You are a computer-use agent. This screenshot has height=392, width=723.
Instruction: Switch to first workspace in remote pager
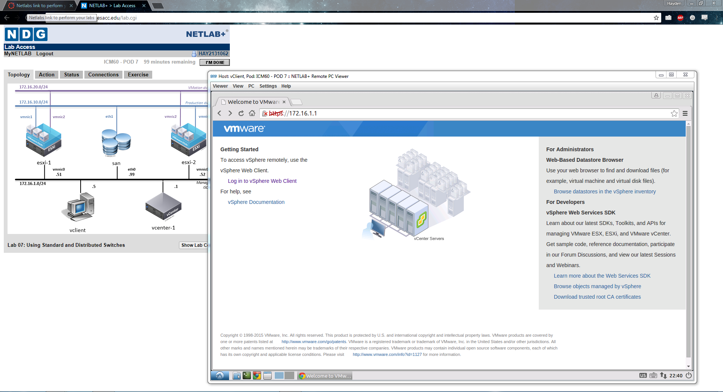279,375
